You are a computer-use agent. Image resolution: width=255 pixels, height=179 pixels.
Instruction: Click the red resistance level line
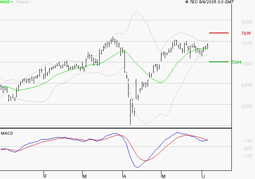[219, 33]
